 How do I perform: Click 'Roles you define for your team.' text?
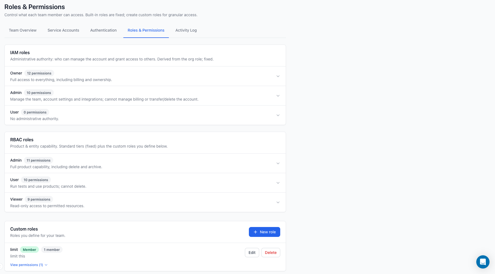point(38,236)
